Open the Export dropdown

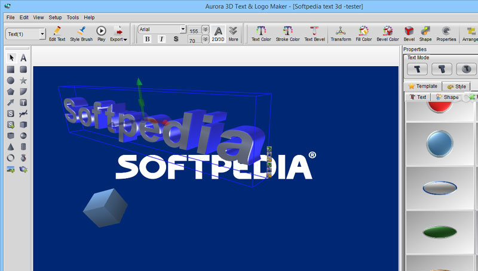[x=118, y=34]
